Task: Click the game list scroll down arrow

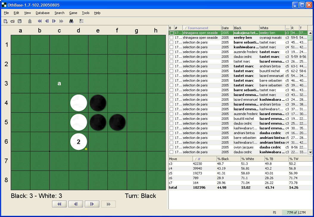Action: [310, 152]
